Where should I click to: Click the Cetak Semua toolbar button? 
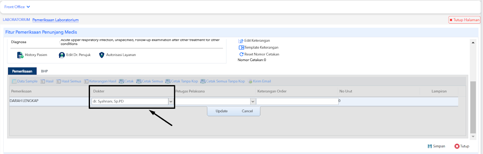pos(149,81)
